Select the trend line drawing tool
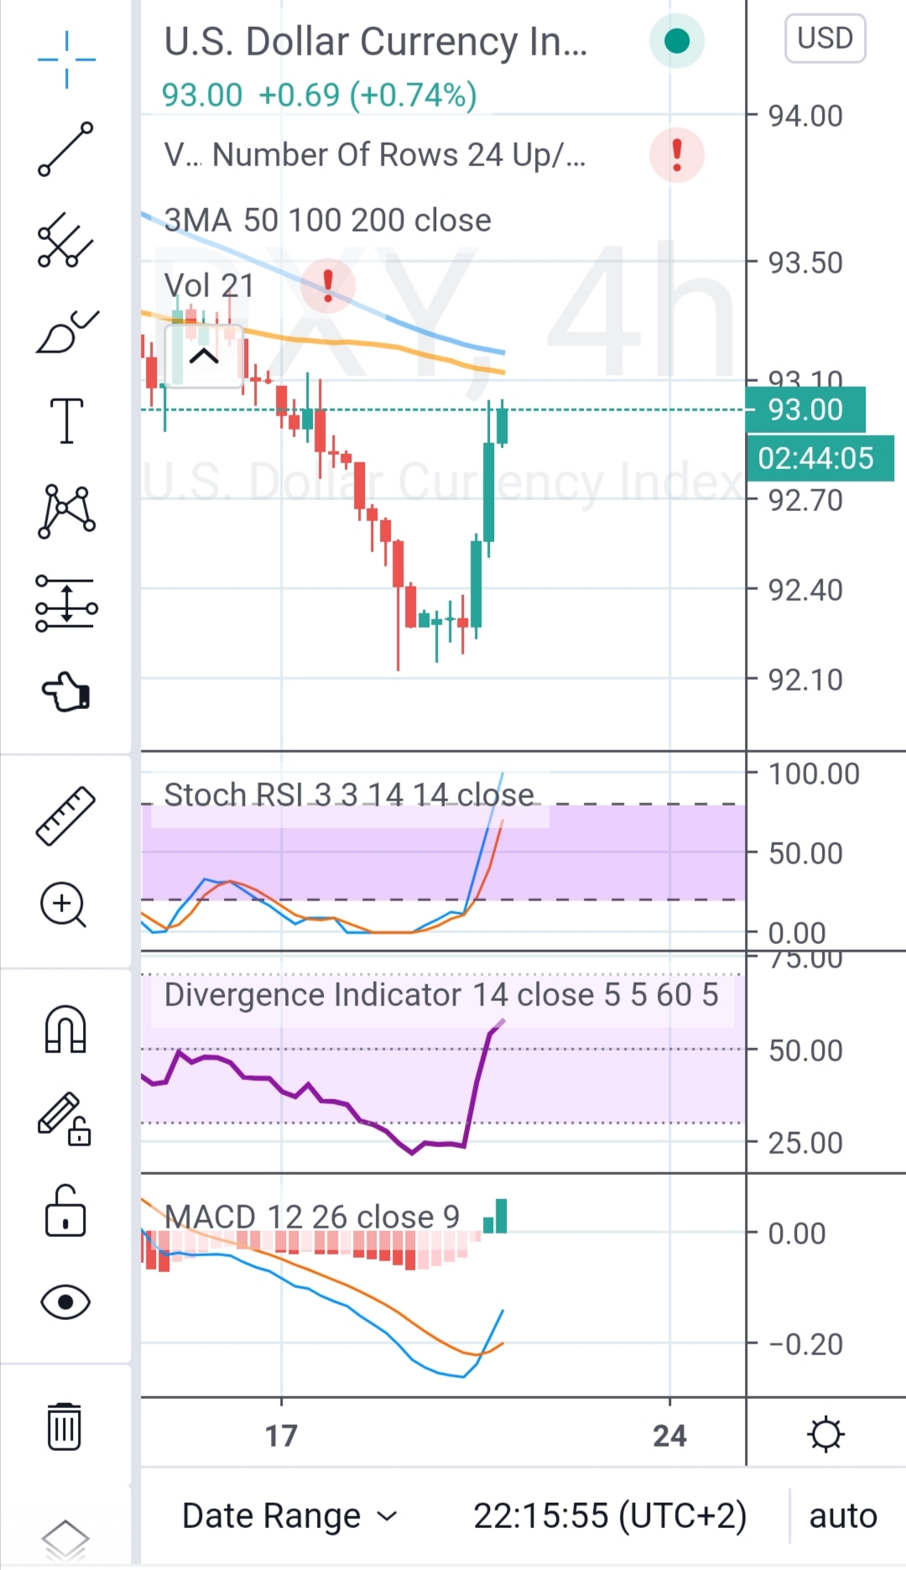The height and width of the screenshot is (1570, 906). click(65, 149)
